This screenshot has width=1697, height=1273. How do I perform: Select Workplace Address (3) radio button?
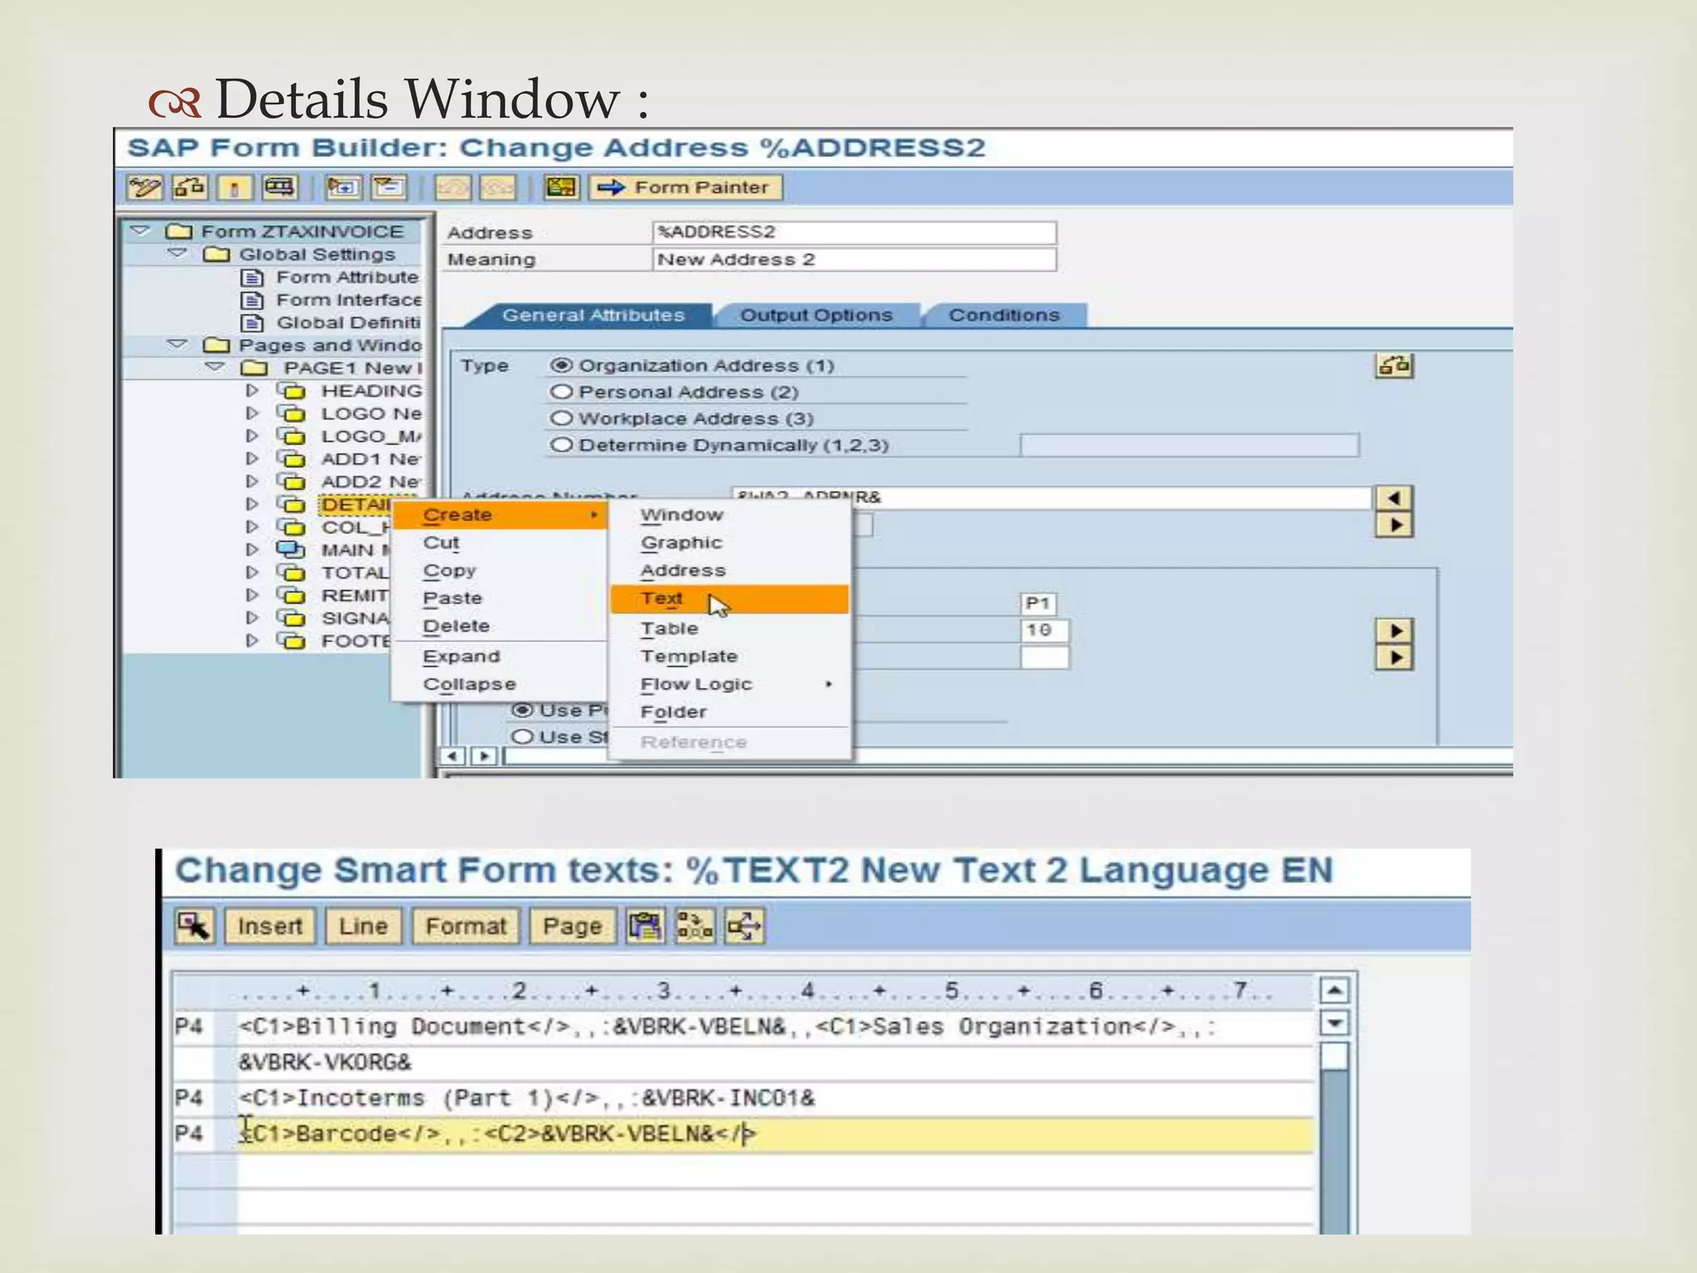(562, 419)
